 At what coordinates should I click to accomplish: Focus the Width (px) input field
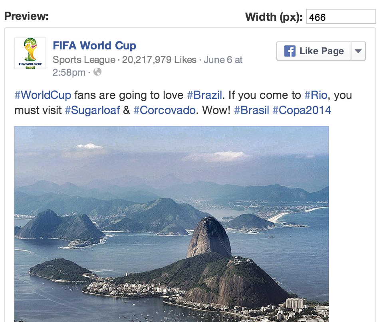pos(341,17)
